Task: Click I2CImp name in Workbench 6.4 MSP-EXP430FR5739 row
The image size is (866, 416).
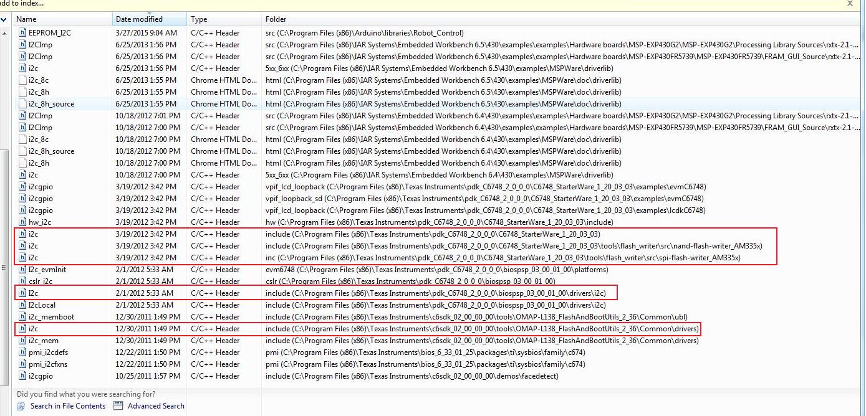Action: (x=41, y=127)
